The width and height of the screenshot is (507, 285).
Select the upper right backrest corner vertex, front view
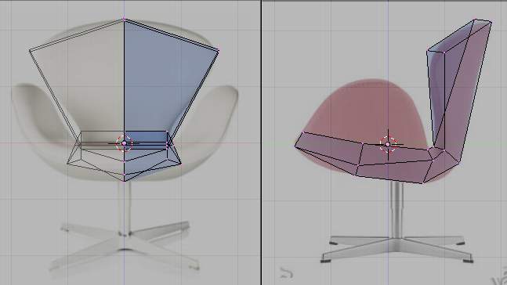click(219, 51)
